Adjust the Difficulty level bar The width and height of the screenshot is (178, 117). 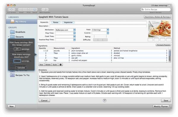coord(100,40)
